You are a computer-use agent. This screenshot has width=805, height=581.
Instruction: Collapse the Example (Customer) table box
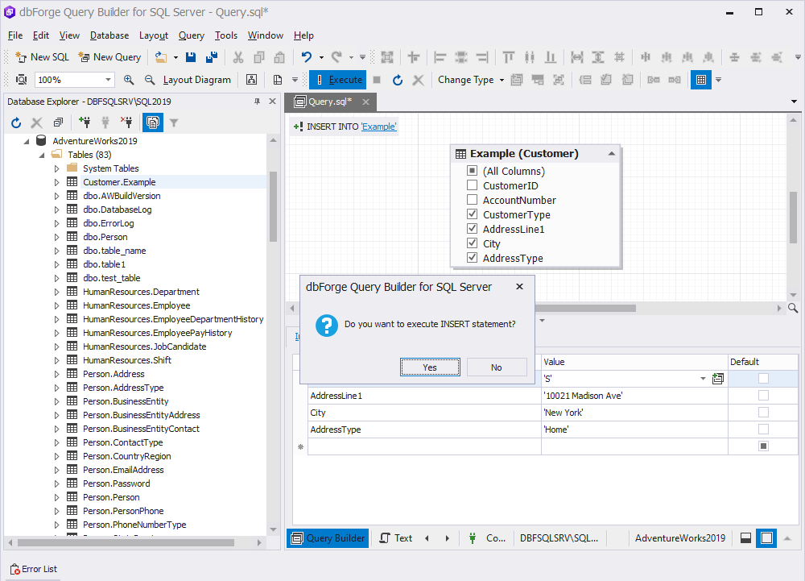coord(612,154)
